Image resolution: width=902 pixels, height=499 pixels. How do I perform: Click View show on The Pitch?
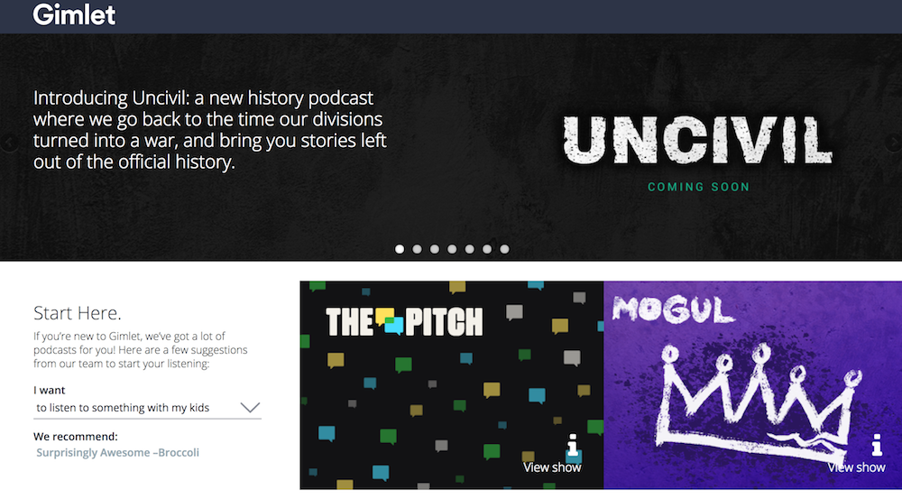[x=552, y=467]
